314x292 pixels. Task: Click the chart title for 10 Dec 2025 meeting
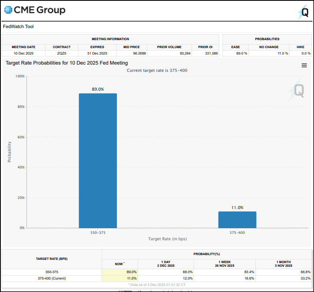tap(67, 63)
